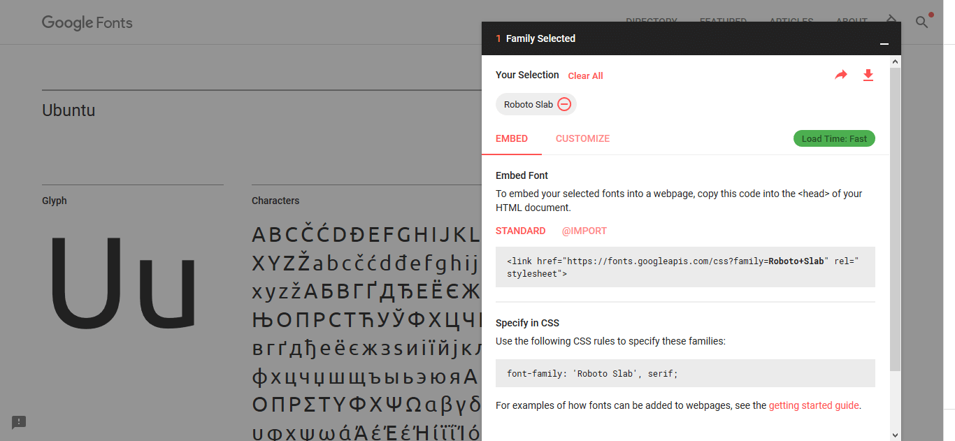Select the STANDARD embed option
The height and width of the screenshot is (441, 955).
tap(520, 231)
